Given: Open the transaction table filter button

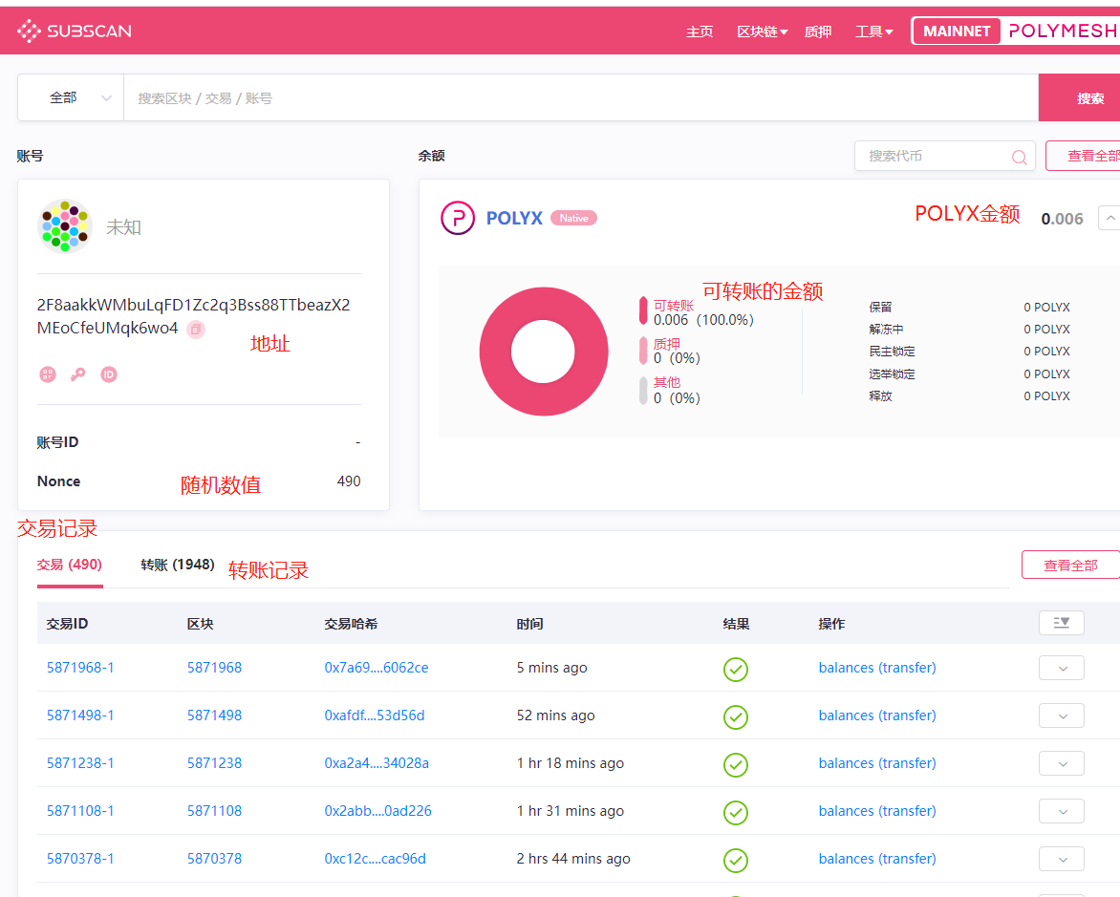Looking at the screenshot, I should 1061,623.
